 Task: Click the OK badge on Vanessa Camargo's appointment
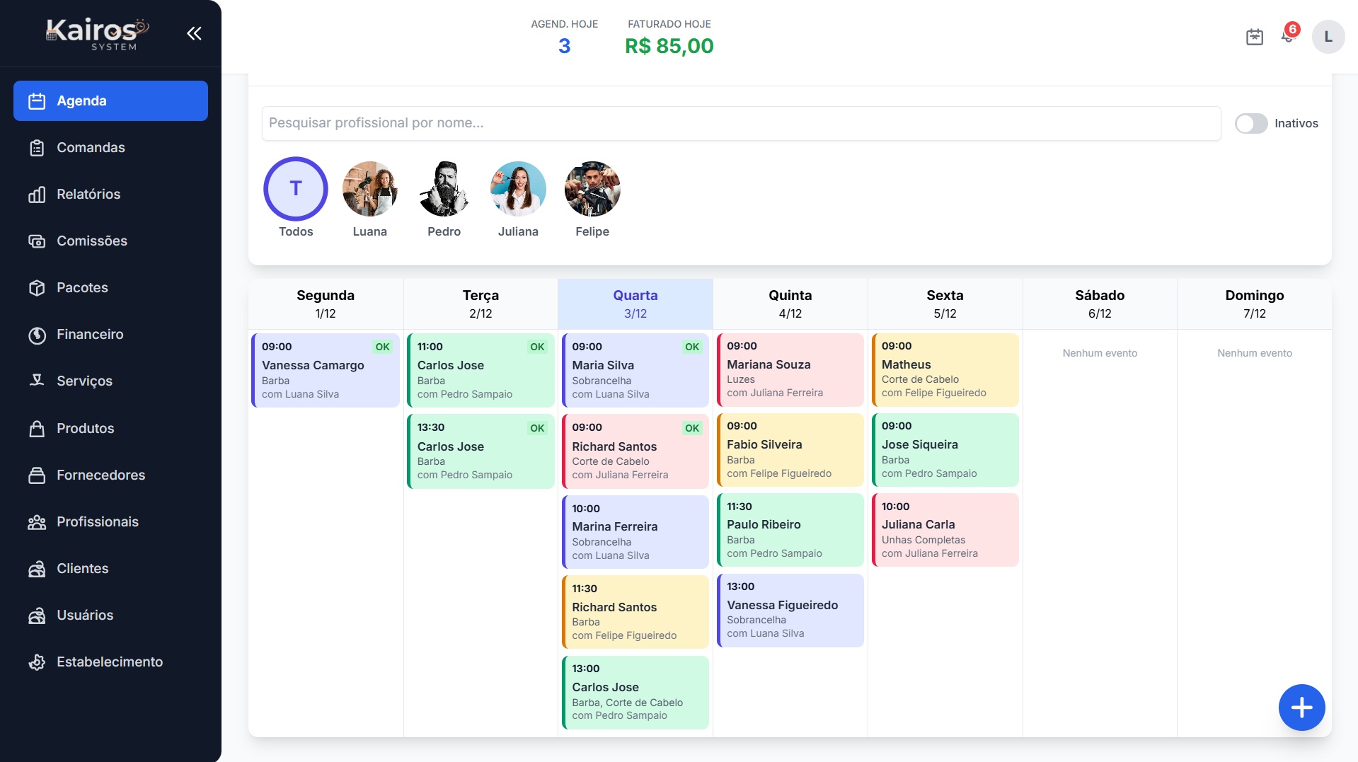pos(382,347)
